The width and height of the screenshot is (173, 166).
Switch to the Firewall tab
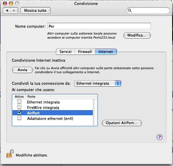point(85,52)
